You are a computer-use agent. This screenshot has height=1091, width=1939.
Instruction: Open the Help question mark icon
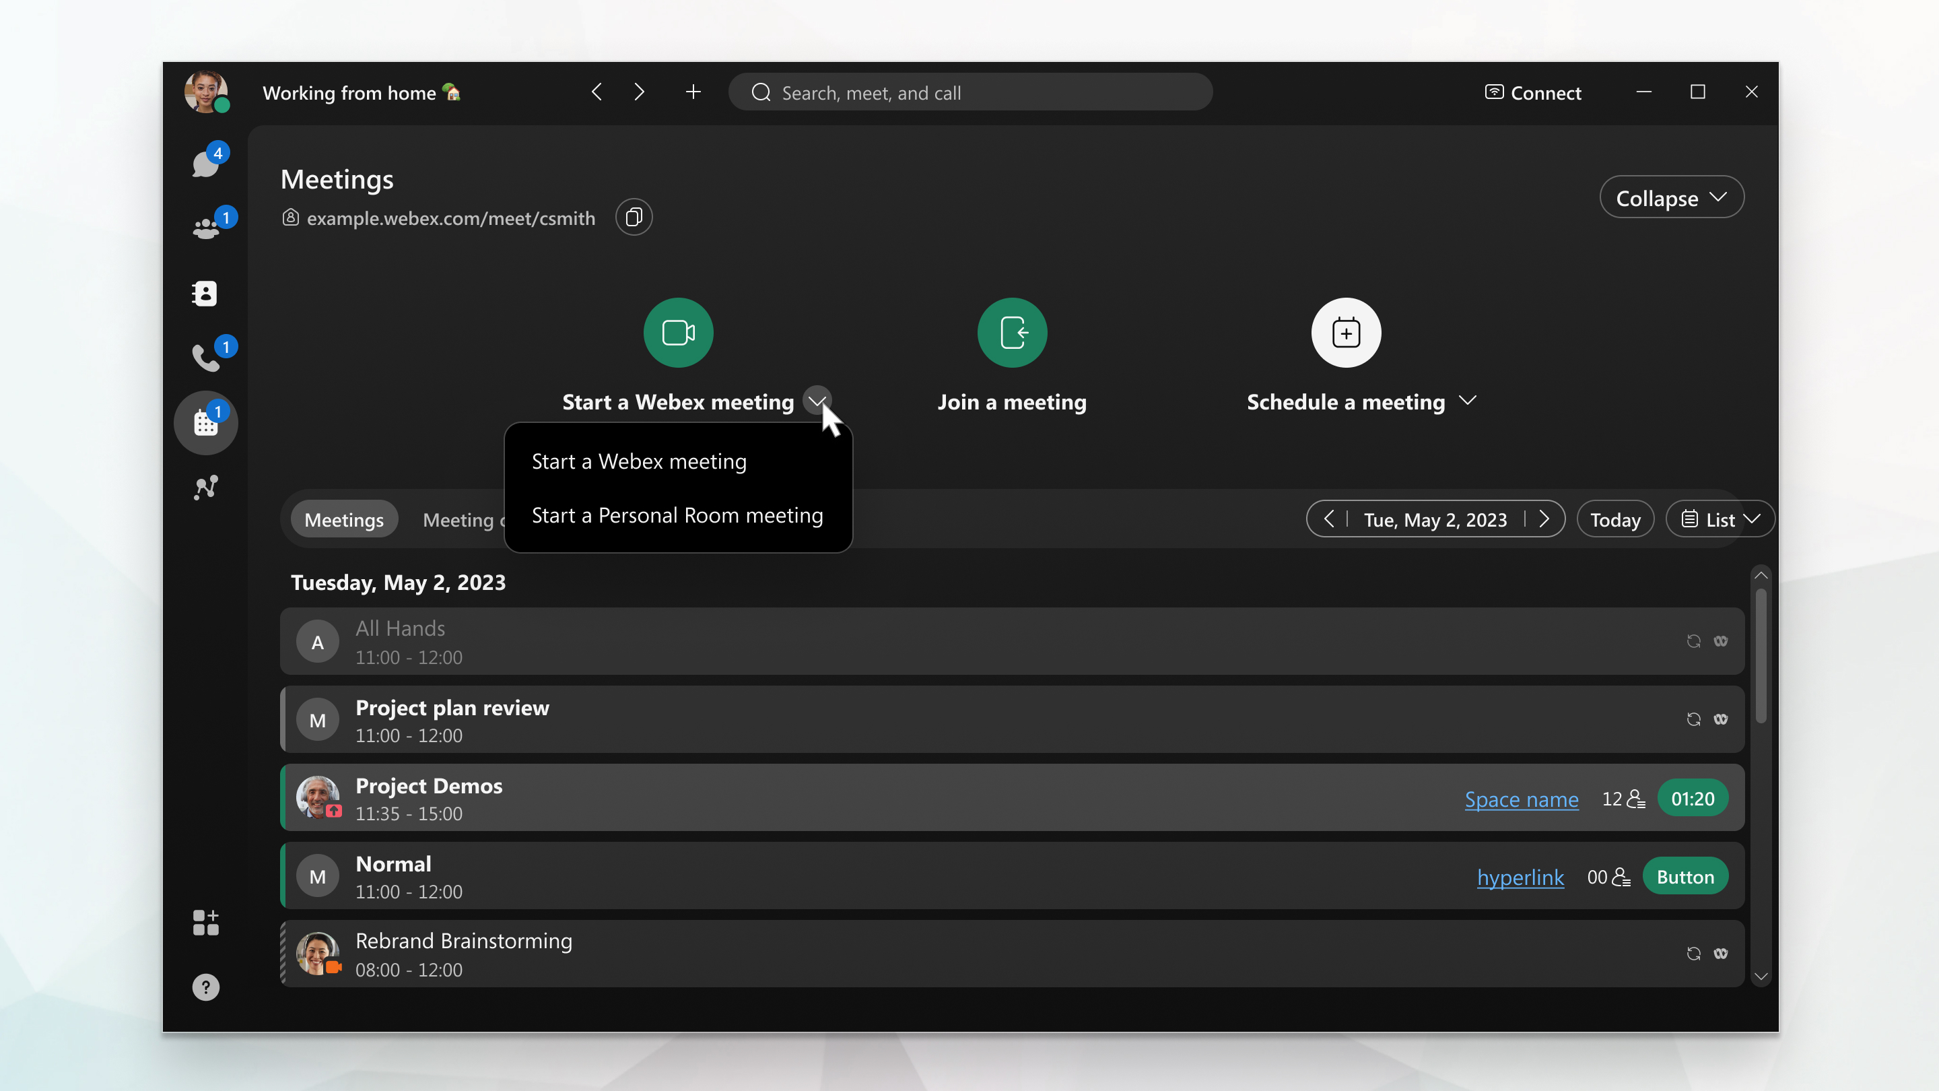205,987
